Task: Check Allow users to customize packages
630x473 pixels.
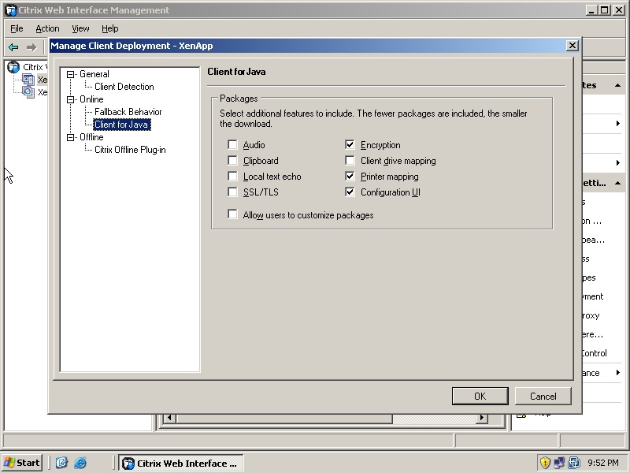Action: (232, 214)
